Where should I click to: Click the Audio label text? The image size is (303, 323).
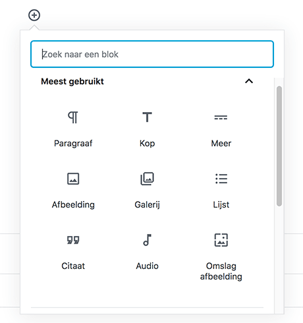[147, 266]
